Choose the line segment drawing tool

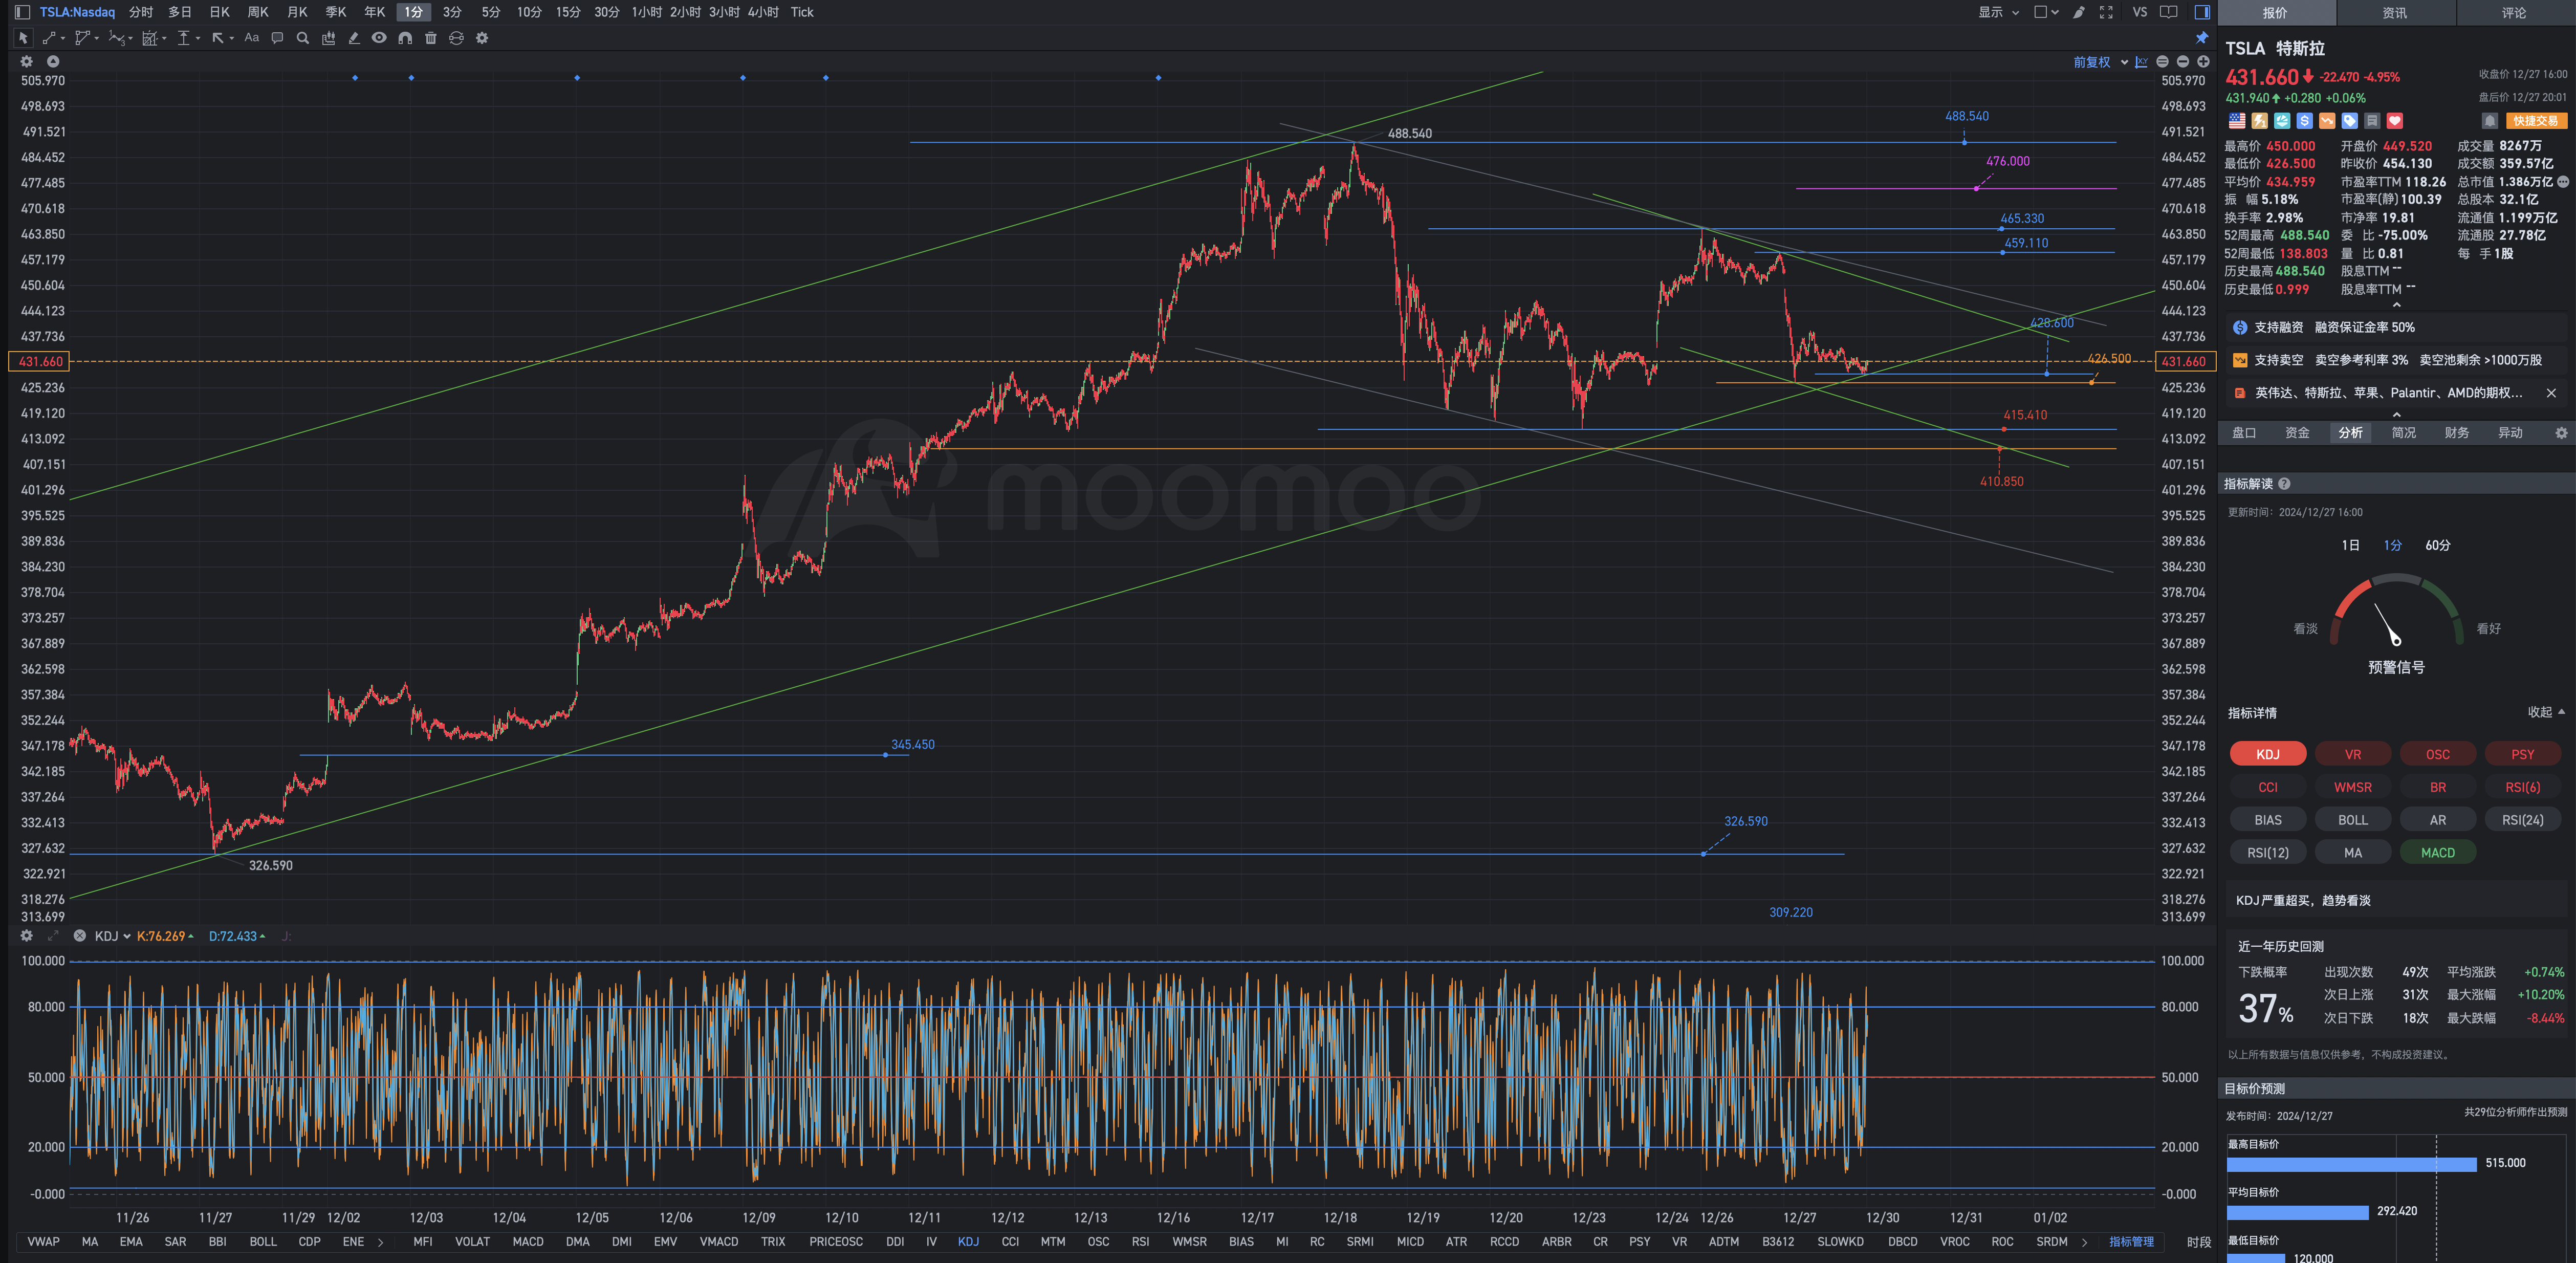49,38
